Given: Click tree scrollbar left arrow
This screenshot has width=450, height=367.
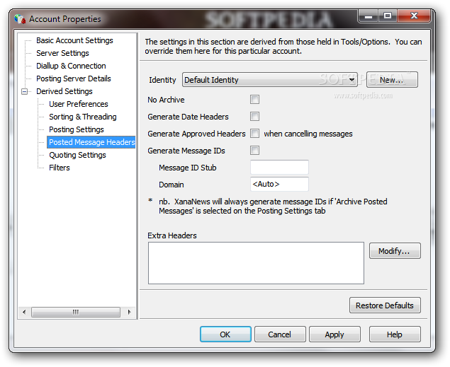Looking at the screenshot, I should [24, 312].
